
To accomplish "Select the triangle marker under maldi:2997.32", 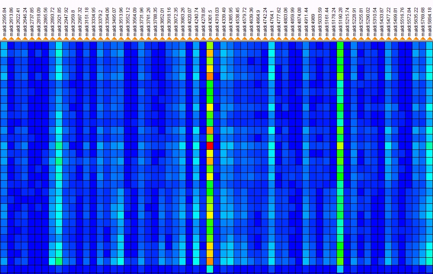I will (80, 39).
